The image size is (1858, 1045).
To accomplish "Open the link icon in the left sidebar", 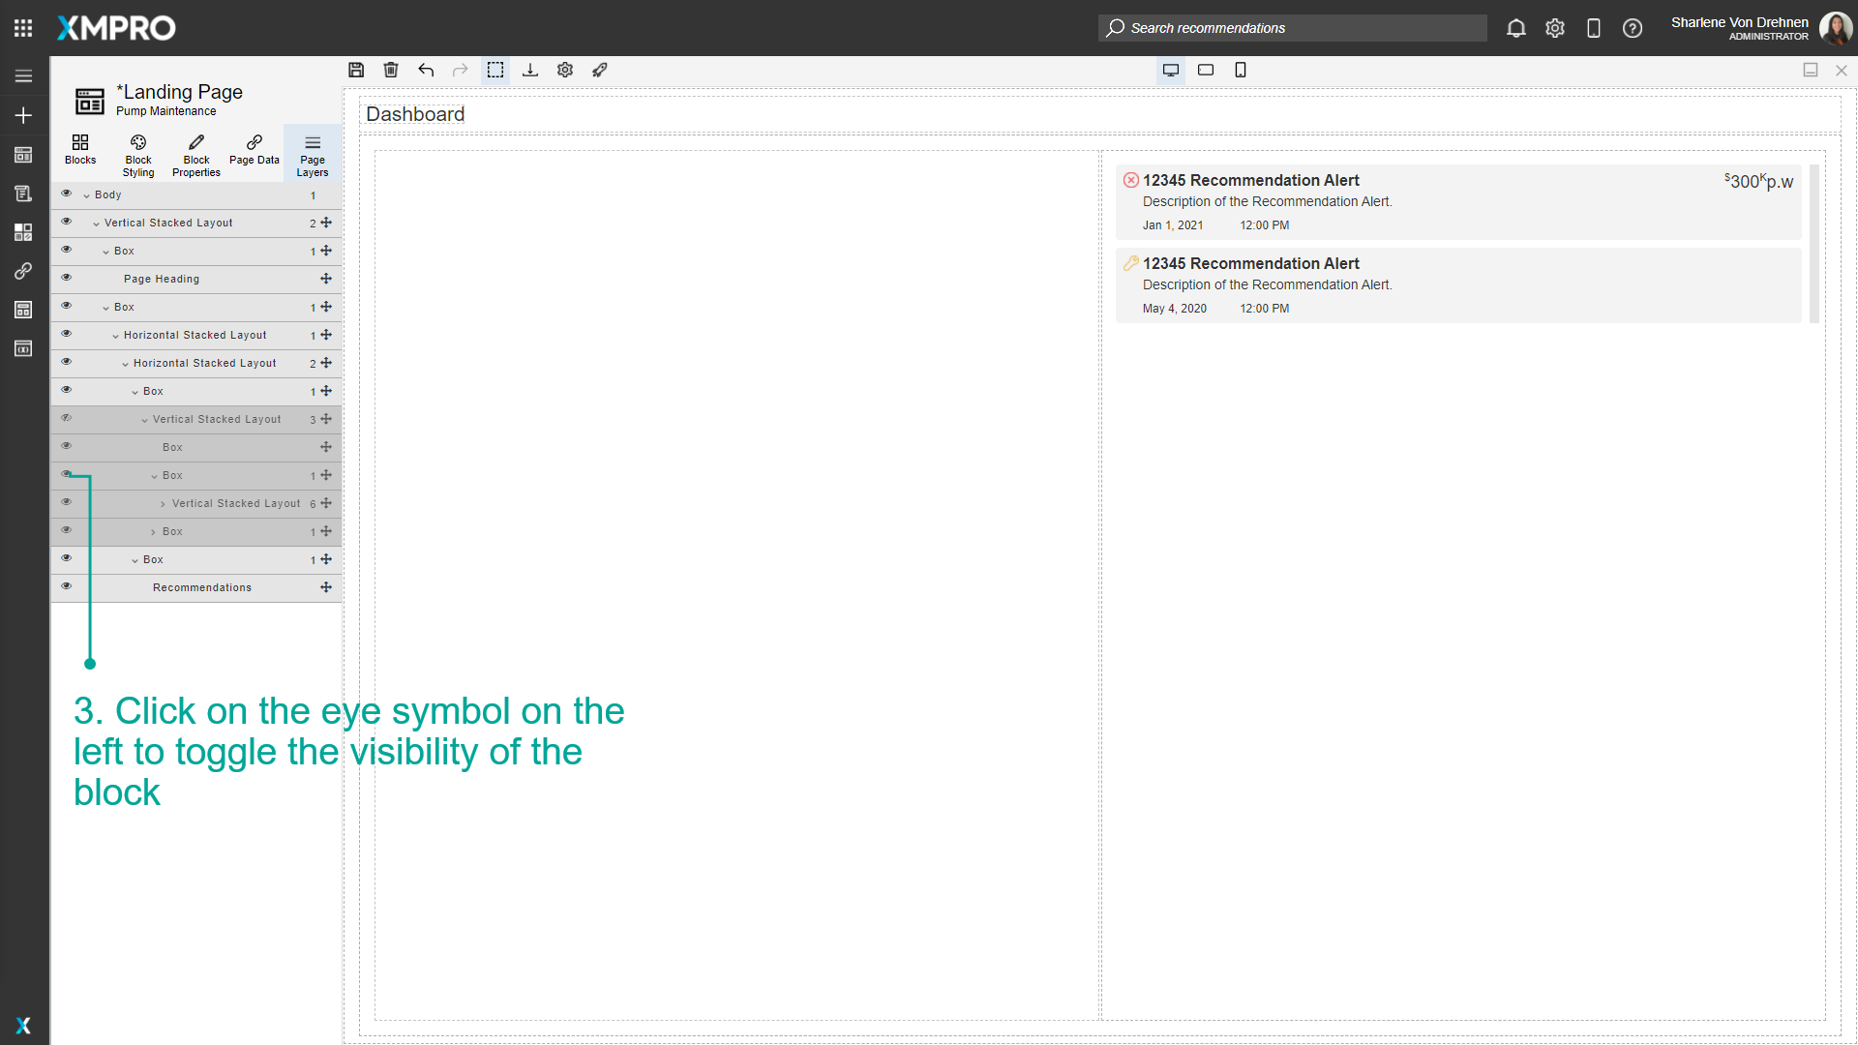I will [23, 271].
